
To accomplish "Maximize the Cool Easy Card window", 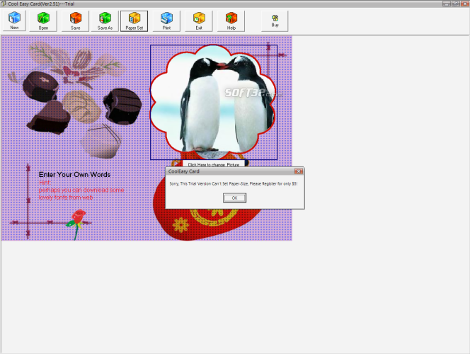I will coord(456,4).
